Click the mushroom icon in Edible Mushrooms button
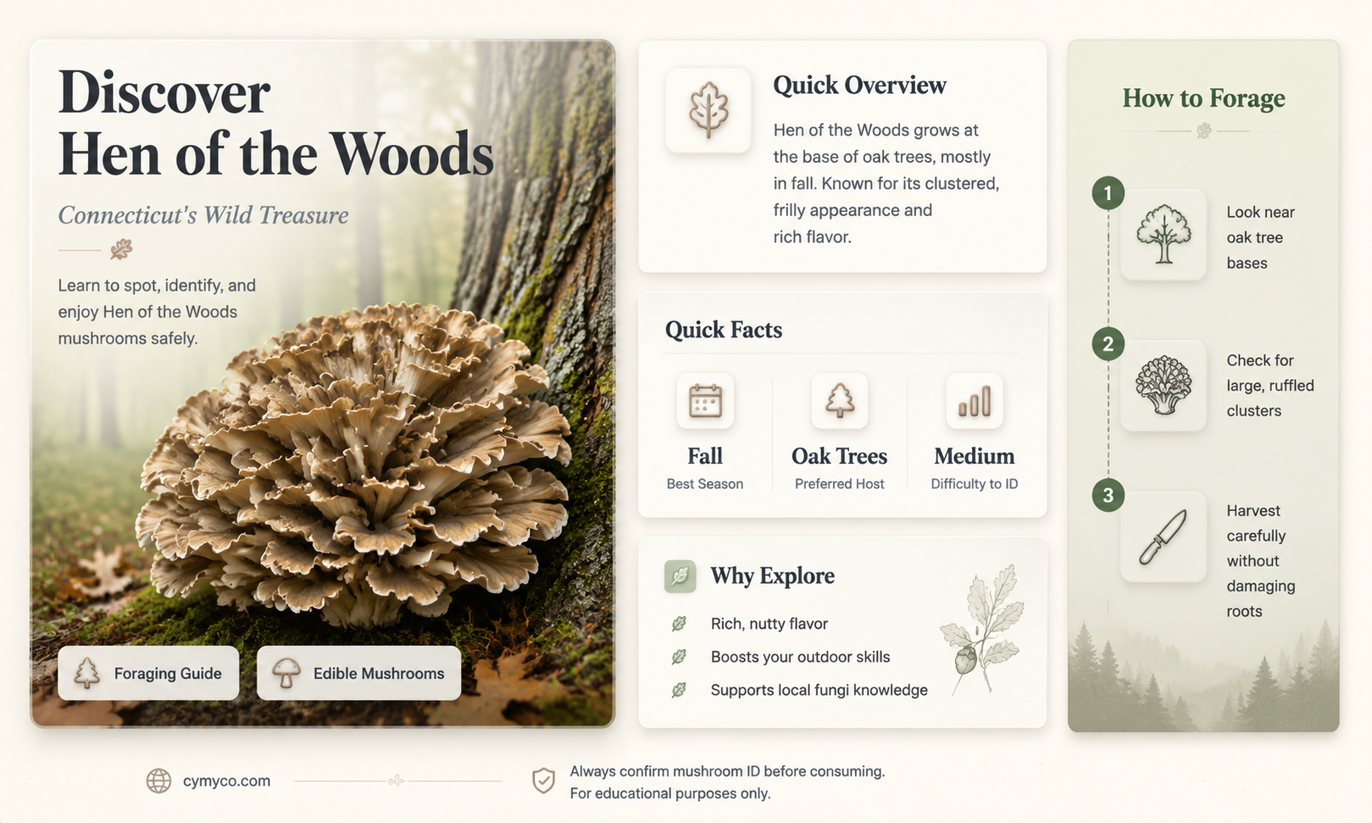 286,673
